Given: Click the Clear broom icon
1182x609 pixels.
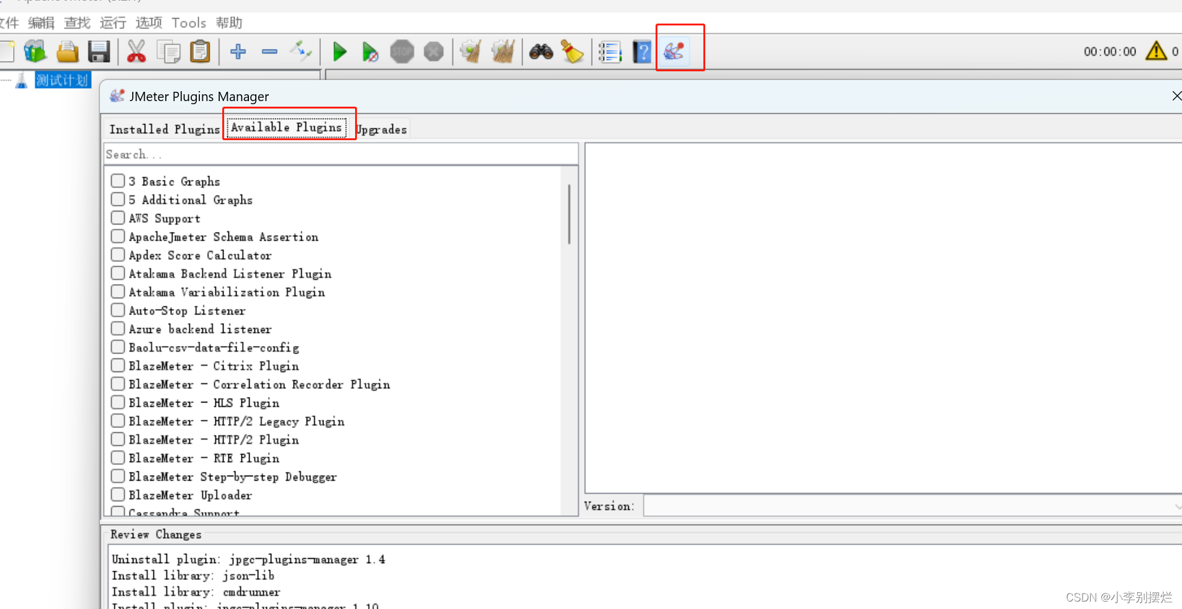Looking at the screenshot, I should pyautogui.click(x=471, y=51).
